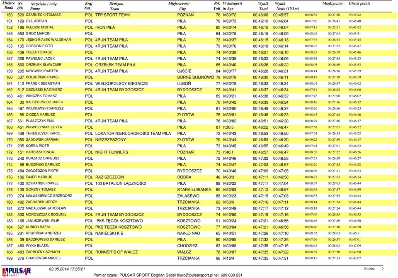Select the name GILL ADRIAN
Image resolution: width=398 pixels, height=278 pixels.
36,21
